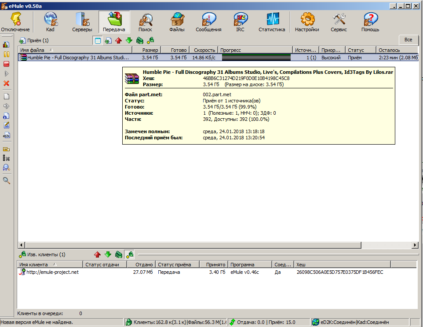Open Настройки preferences
Screen dimensions: 423x327
click(x=307, y=22)
